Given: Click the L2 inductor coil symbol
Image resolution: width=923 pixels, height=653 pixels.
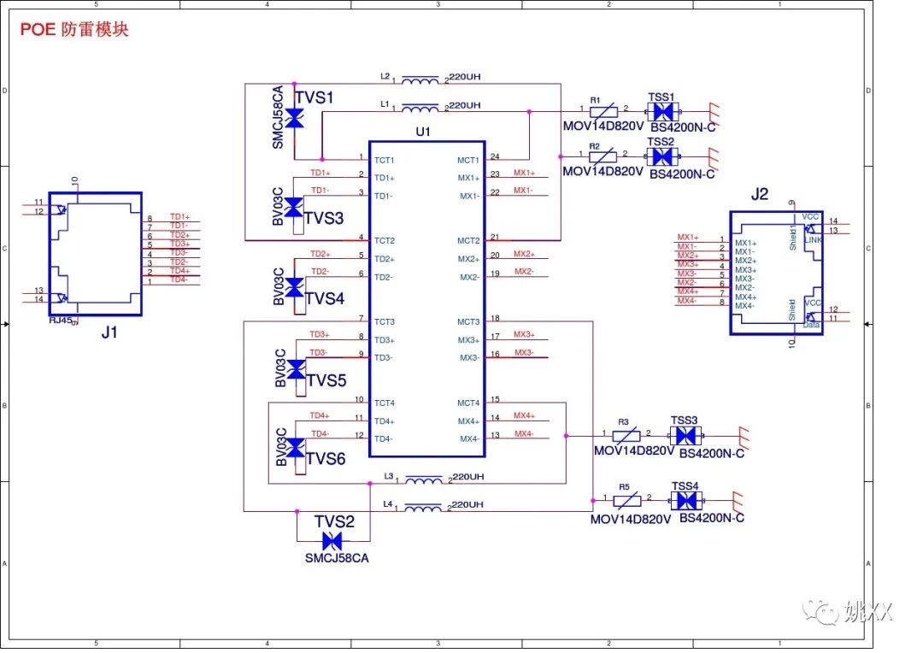Looking at the screenshot, I should click(x=420, y=79).
